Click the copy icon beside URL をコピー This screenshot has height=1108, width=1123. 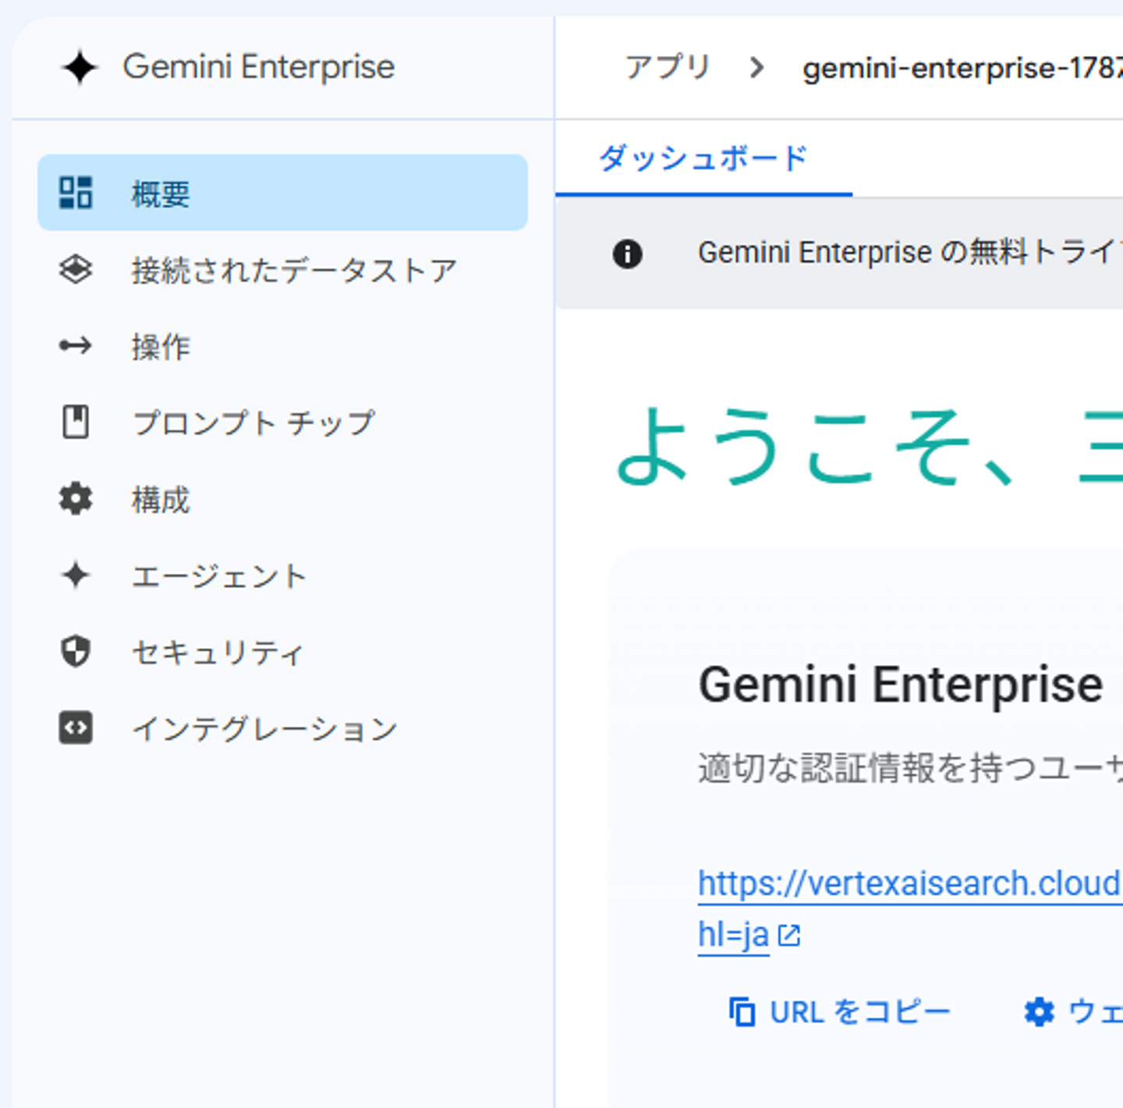(x=742, y=1012)
